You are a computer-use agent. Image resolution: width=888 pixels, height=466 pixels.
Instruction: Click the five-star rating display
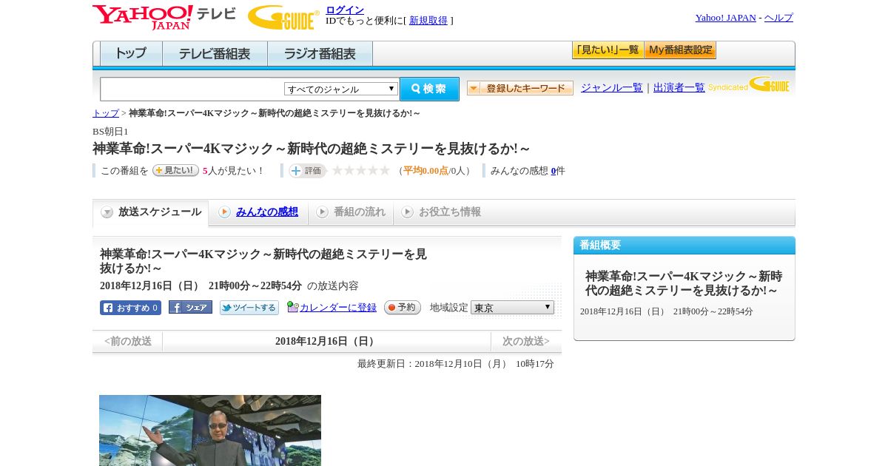click(361, 170)
